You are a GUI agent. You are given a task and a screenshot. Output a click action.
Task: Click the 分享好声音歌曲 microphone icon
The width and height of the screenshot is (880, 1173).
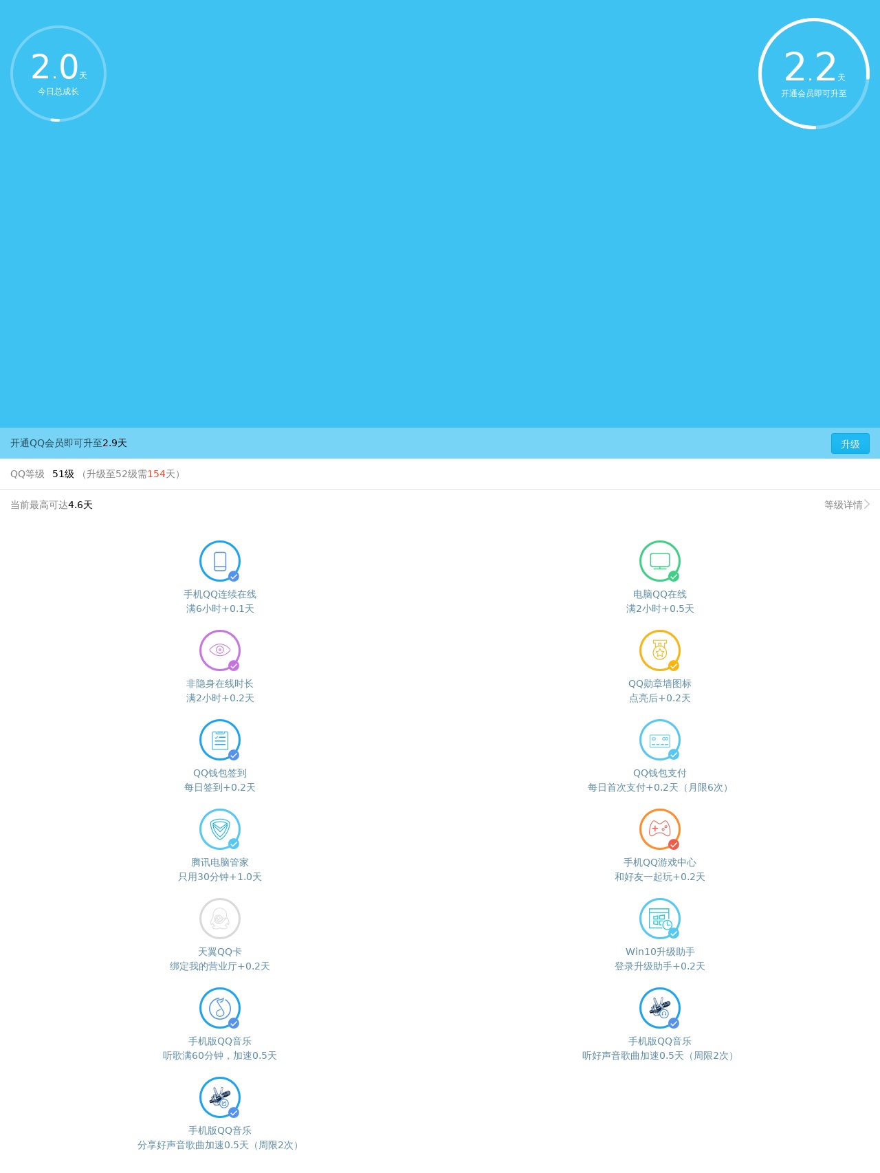[220, 1097]
